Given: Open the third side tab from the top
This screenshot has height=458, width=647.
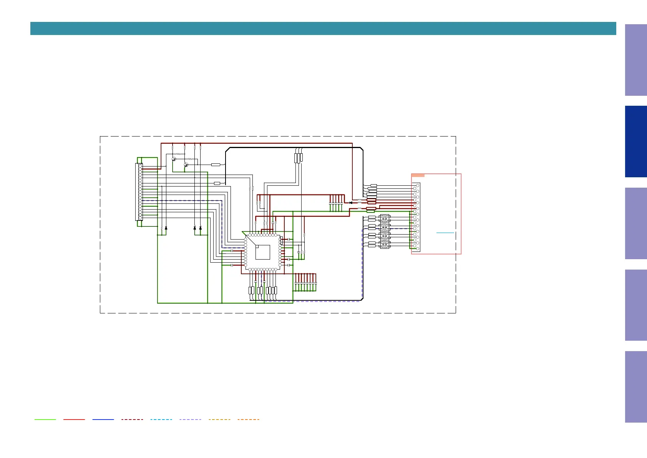Looking at the screenshot, I should (636, 223).
